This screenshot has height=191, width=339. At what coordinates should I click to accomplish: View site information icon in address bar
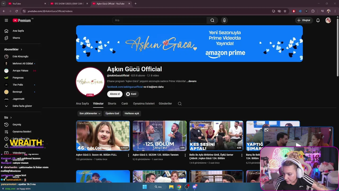pyautogui.click(x=24, y=11)
